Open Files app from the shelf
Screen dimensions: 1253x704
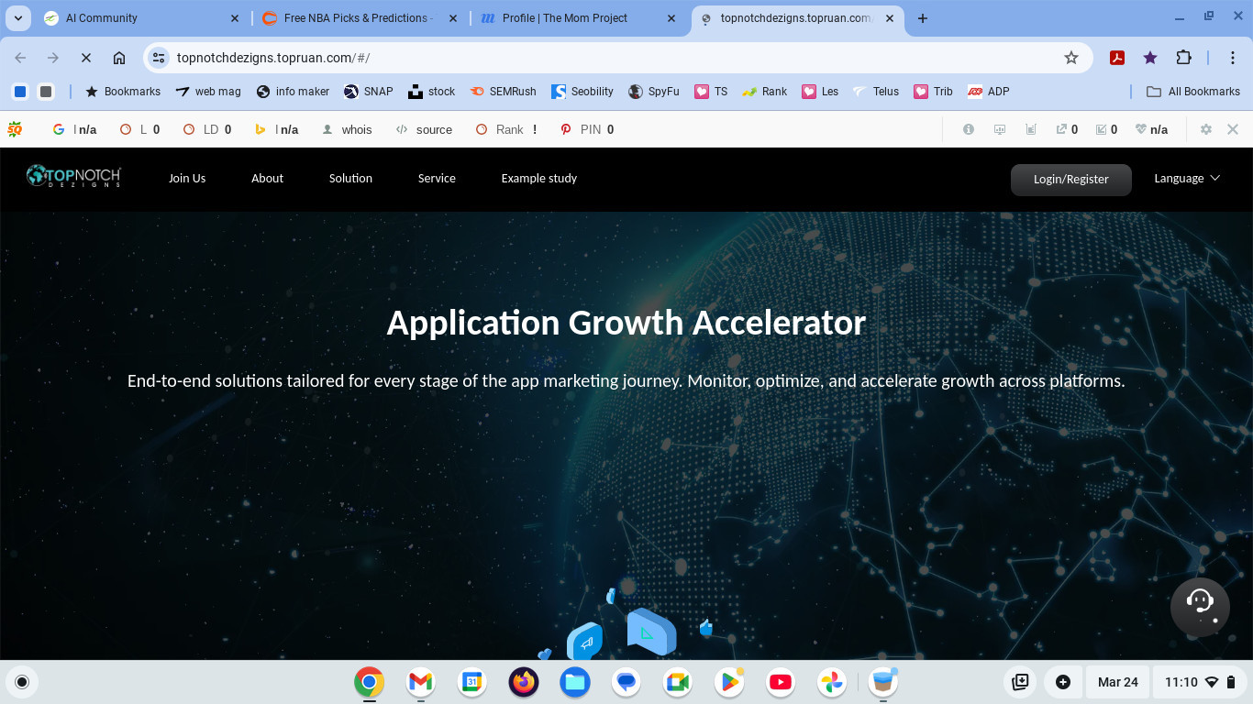click(x=575, y=681)
